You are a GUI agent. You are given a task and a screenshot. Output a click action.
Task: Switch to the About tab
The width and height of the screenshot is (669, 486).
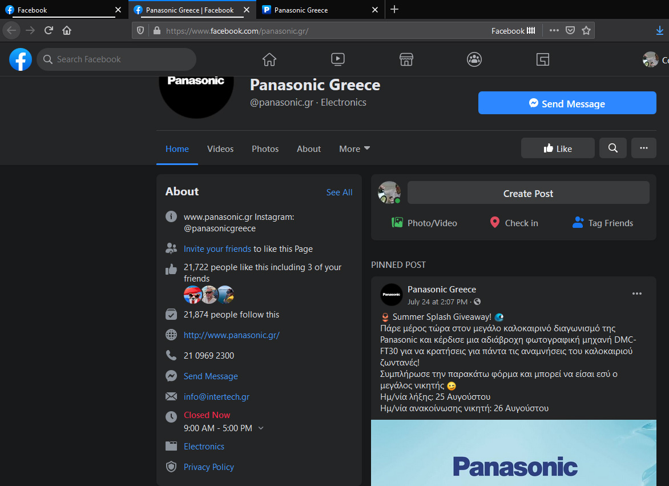click(308, 149)
